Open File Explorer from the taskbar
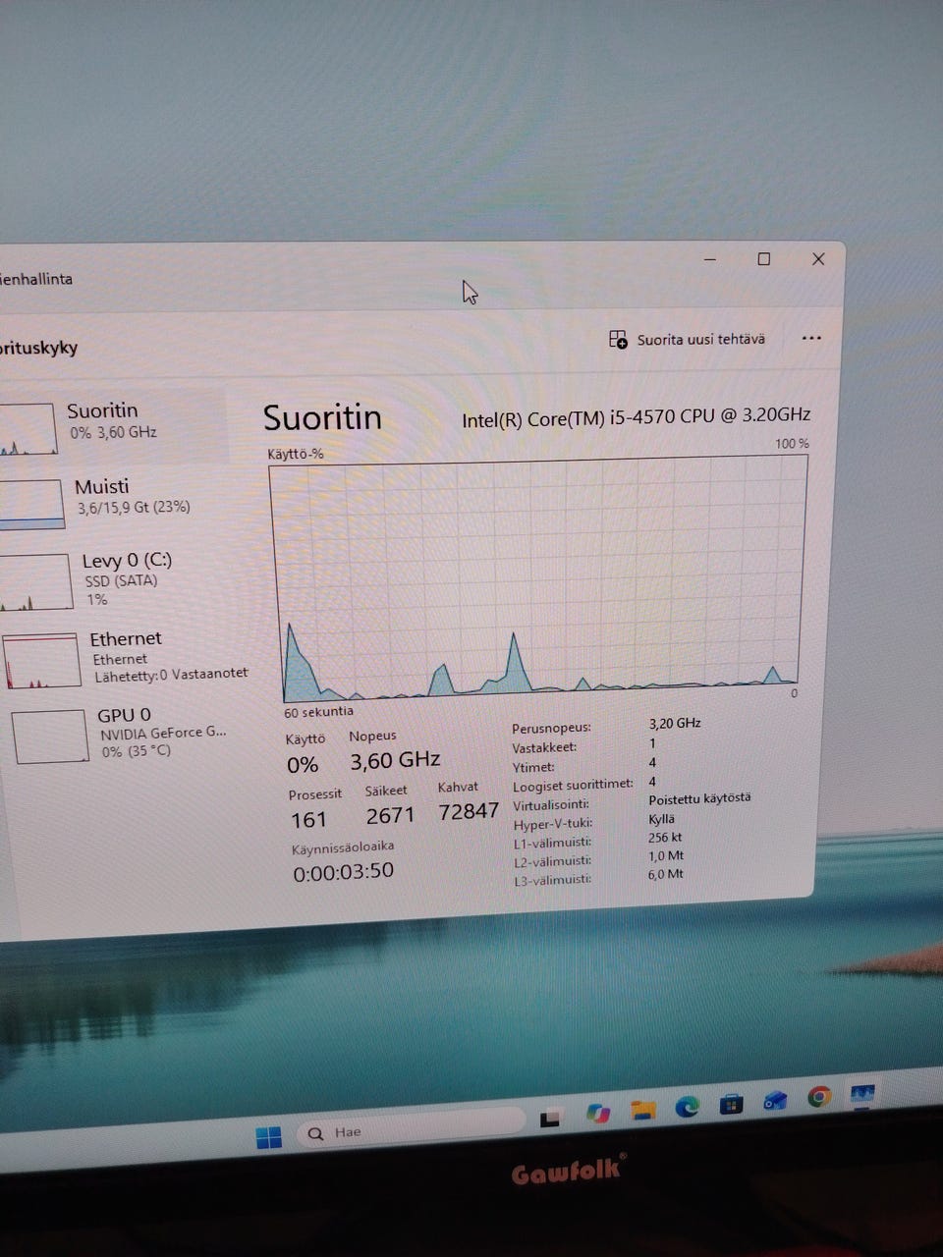 point(643,1110)
